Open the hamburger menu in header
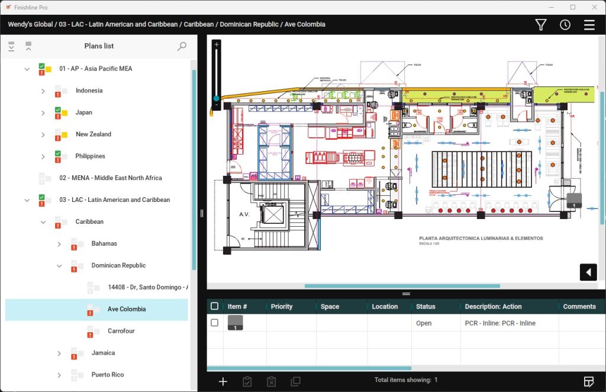The width and height of the screenshot is (606, 392). 589,25
